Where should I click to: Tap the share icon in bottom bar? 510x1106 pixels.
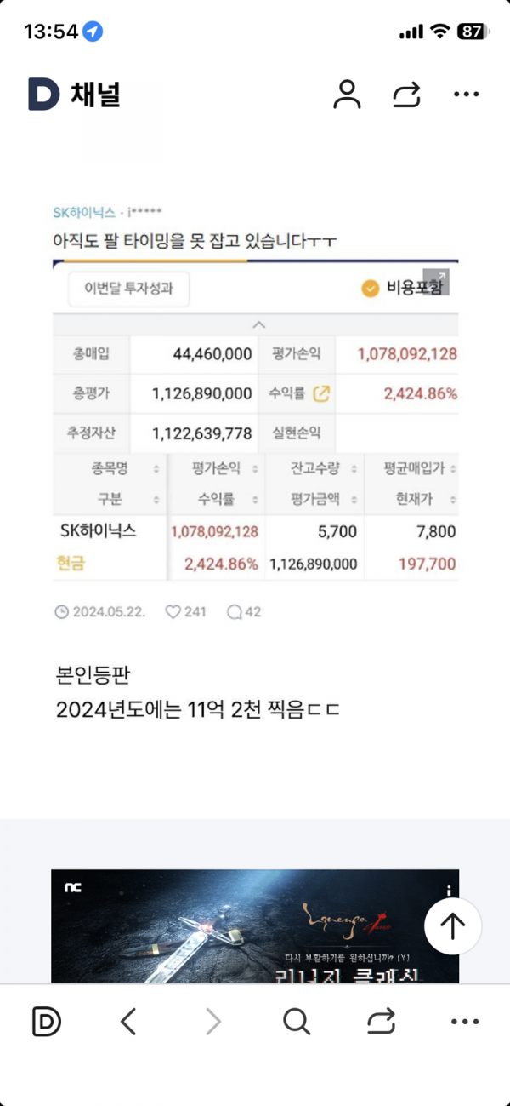coord(382,1021)
